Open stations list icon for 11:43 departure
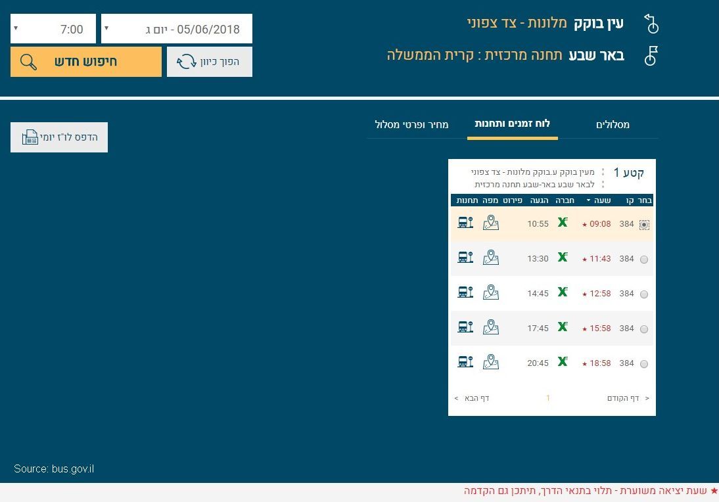Image resolution: width=719 pixels, height=502 pixels. pos(465,258)
